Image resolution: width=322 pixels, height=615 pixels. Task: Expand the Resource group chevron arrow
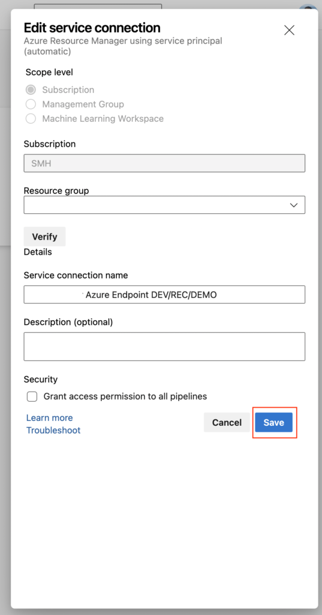294,205
